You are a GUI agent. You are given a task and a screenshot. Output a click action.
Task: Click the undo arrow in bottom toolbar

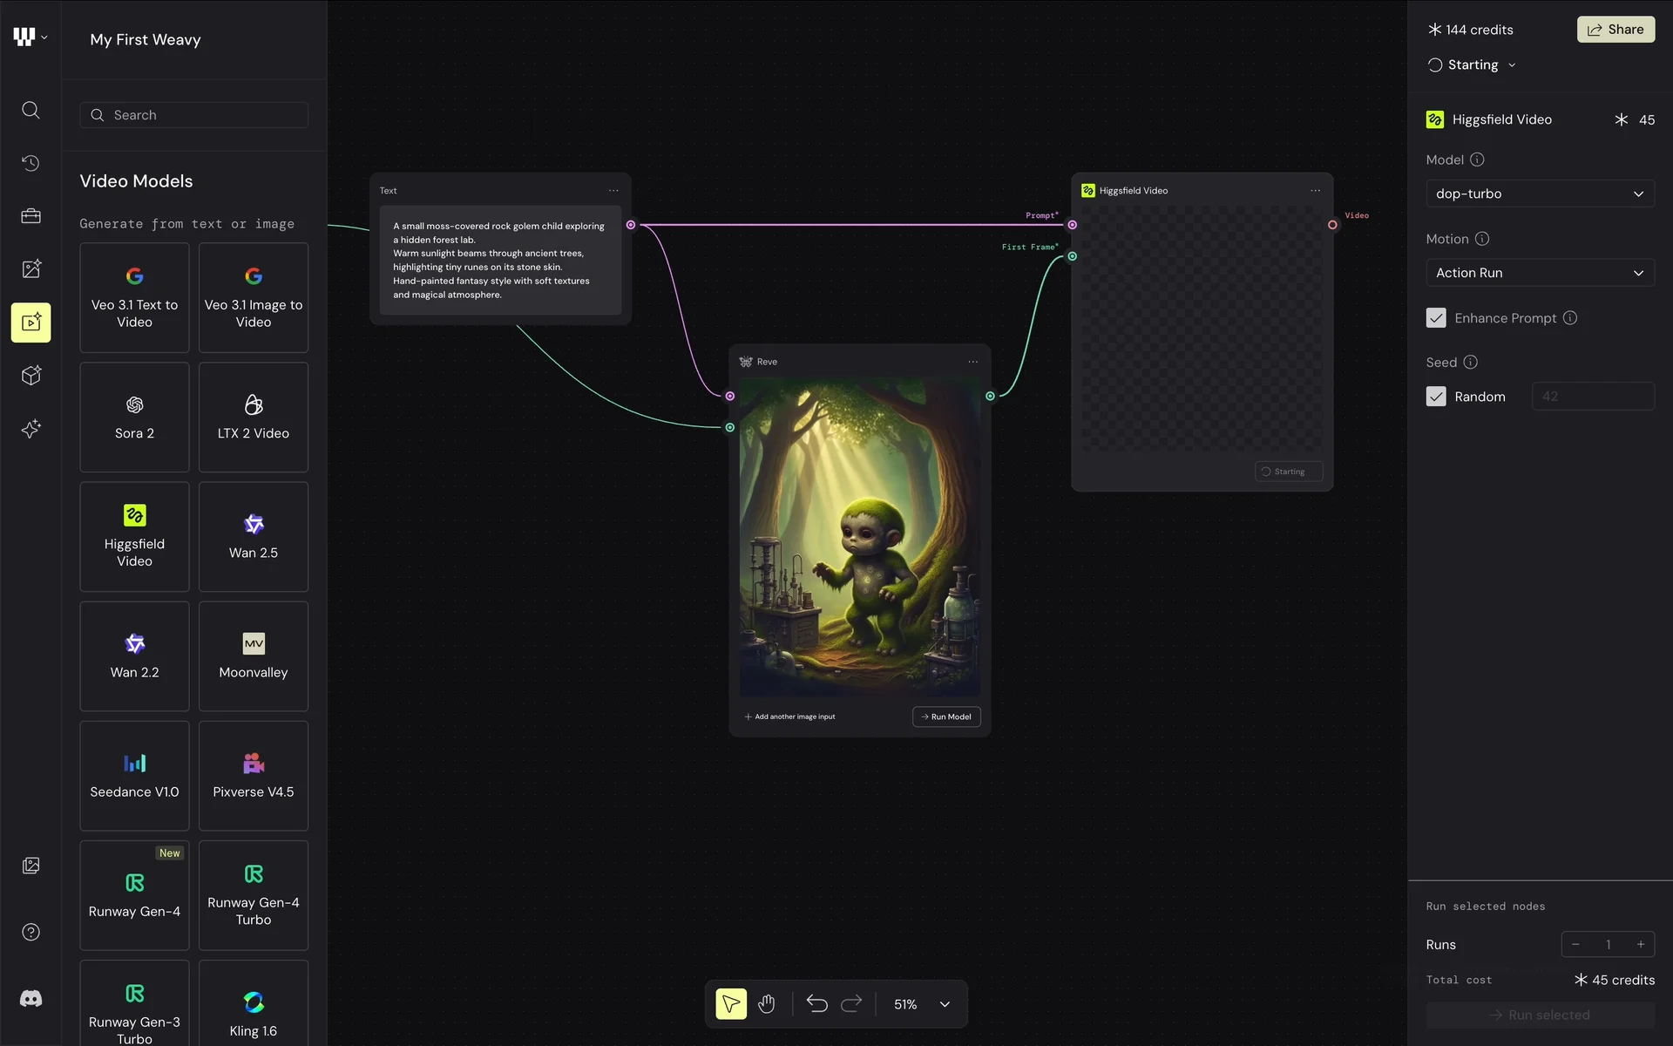coord(816,1004)
